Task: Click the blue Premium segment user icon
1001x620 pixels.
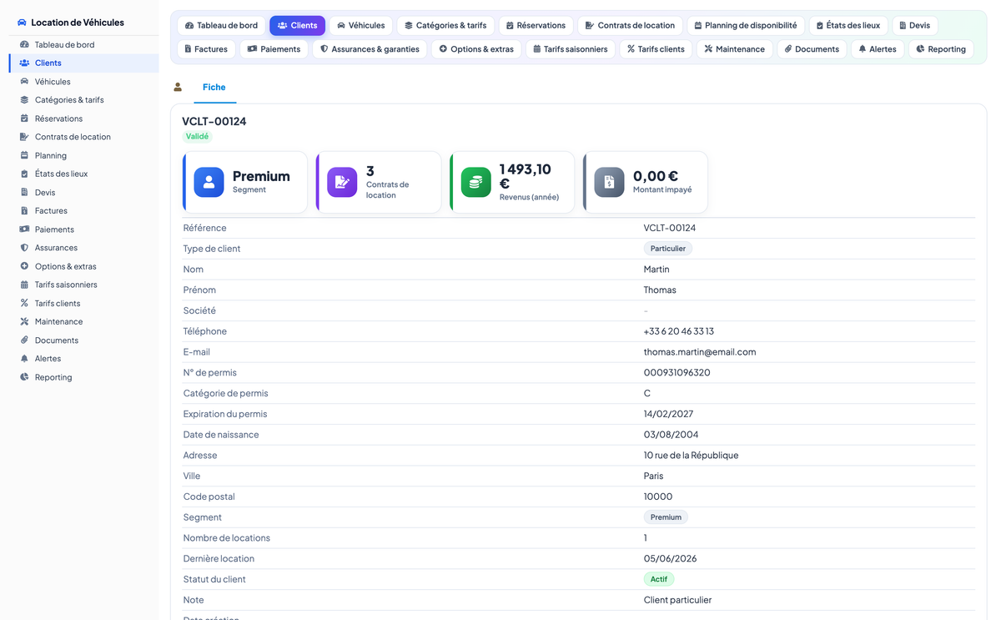Action: pos(209,182)
